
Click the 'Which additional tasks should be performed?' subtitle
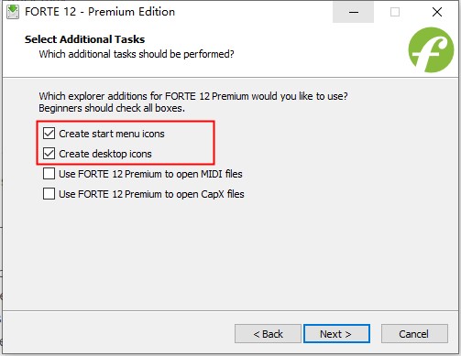137,54
